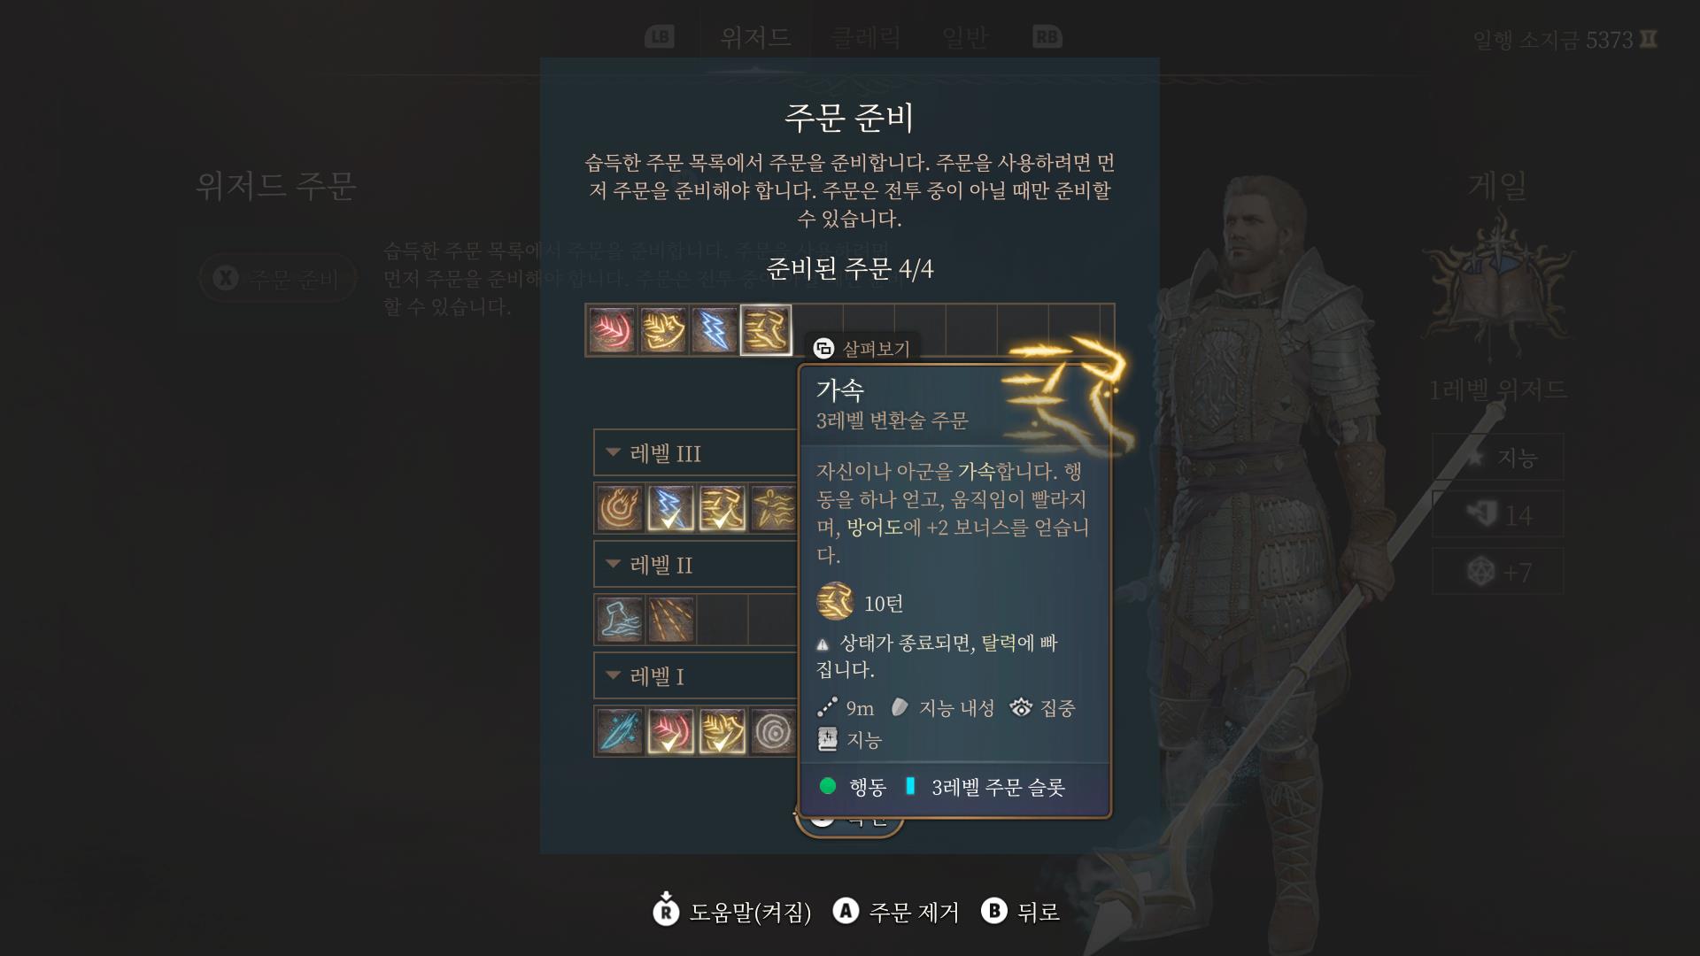The width and height of the screenshot is (1700, 956).
Task: Click the 주문 제거 button
Action: click(896, 912)
